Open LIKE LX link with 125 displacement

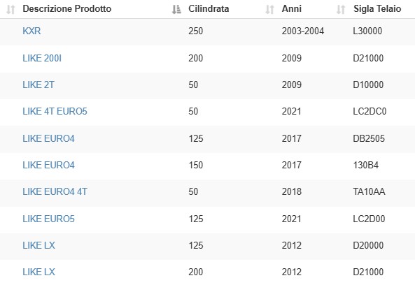pos(39,245)
